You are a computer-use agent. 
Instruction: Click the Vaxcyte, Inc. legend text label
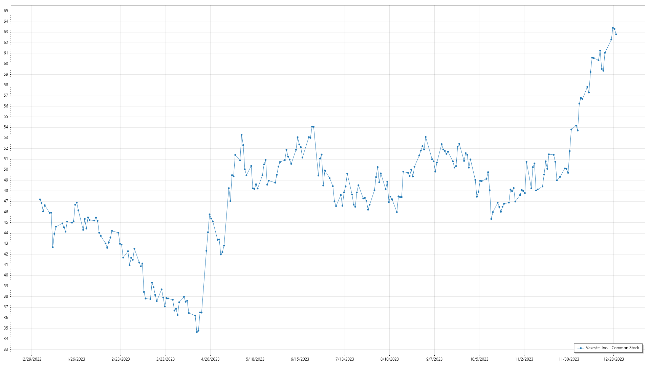click(x=612, y=348)
